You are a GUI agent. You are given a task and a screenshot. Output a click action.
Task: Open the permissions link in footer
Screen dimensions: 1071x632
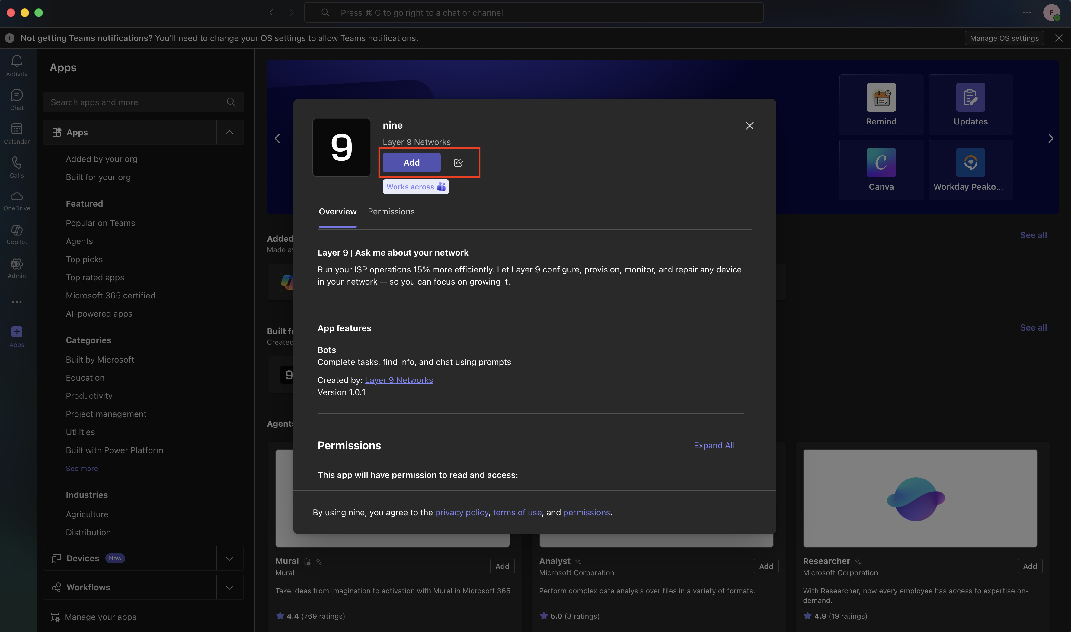click(586, 512)
